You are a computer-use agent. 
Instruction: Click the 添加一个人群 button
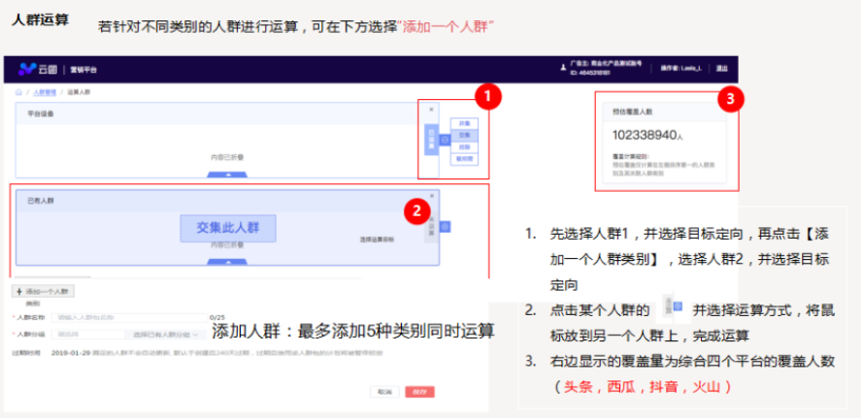click(x=43, y=292)
